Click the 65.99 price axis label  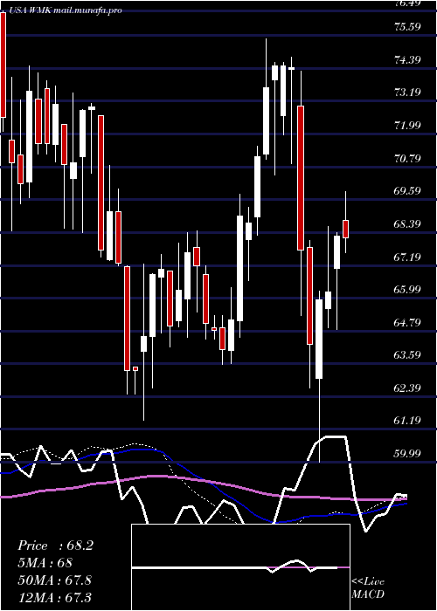click(408, 289)
